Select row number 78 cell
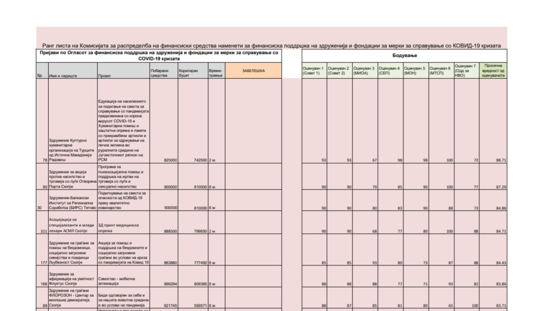550x311 pixels. [x=45, y=160]
